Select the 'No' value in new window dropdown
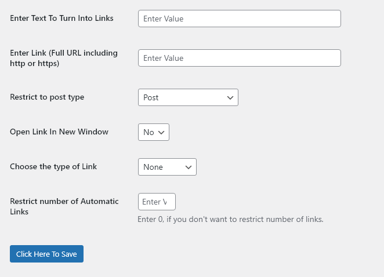Viewport: 384px width, 277px height. [148, 132]
